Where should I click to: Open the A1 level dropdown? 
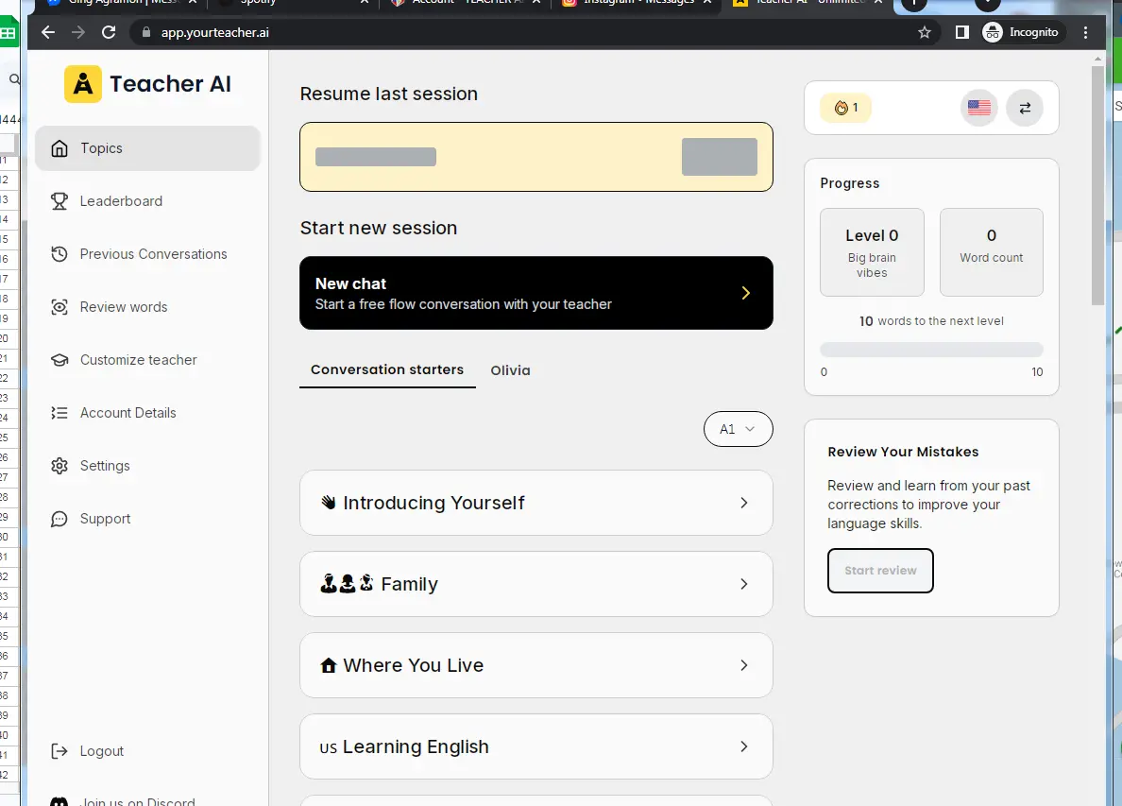click(x=738, y=429)
